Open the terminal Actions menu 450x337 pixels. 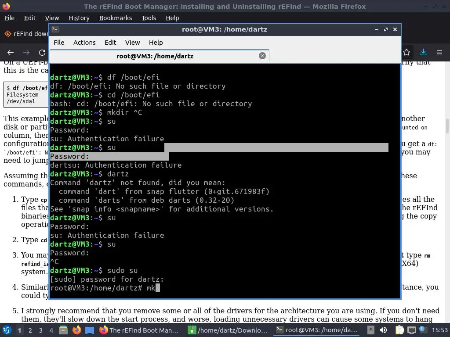click(x=84, y=43)
